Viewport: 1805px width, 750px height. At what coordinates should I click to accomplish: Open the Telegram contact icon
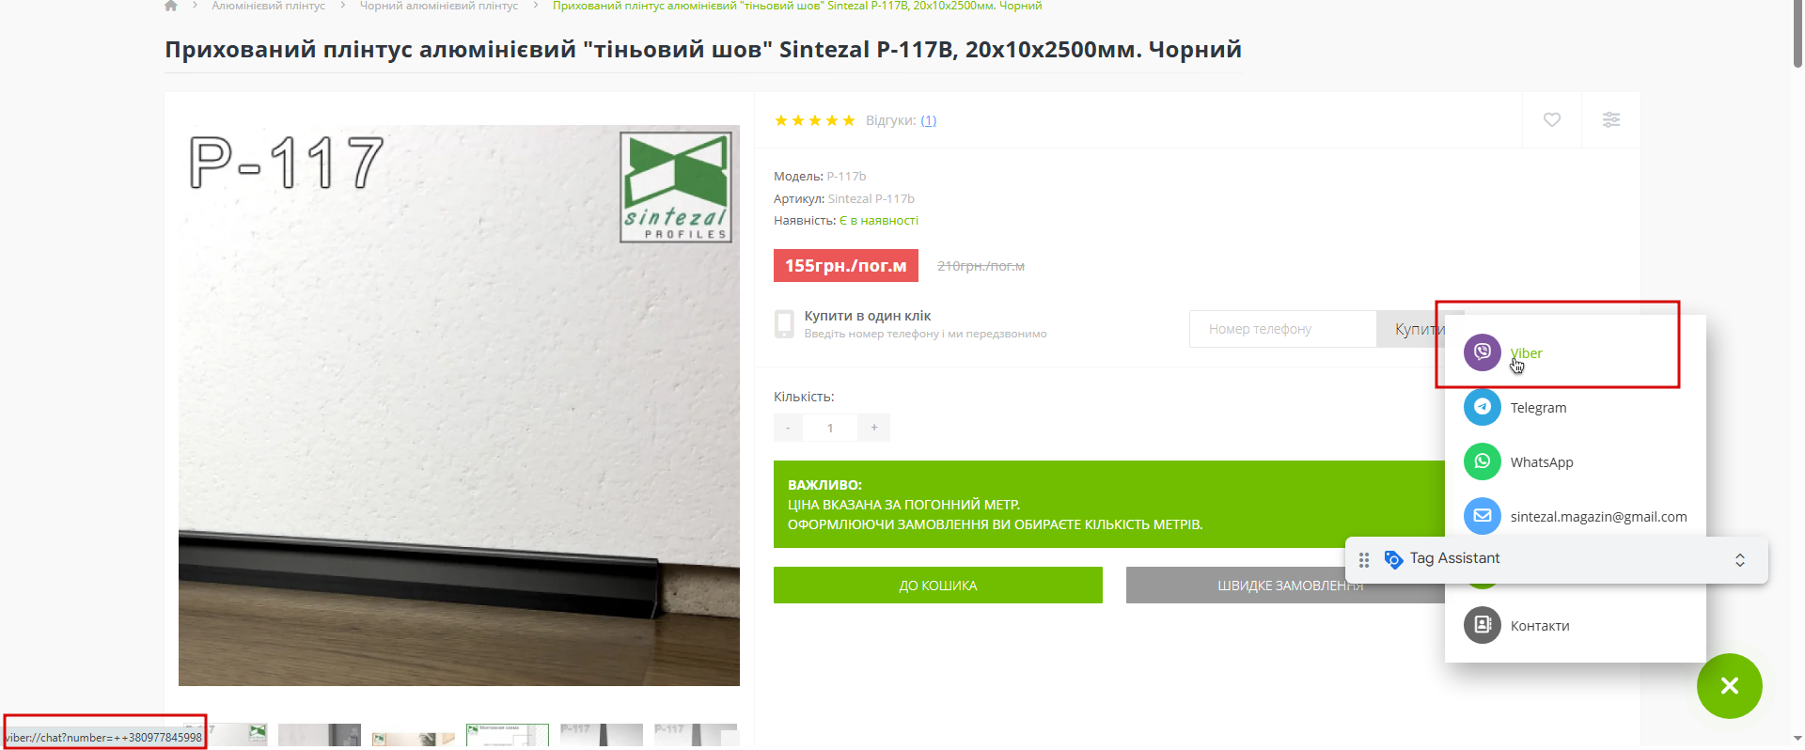point(1482,407)
